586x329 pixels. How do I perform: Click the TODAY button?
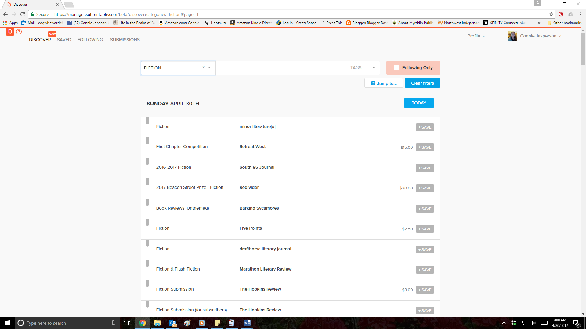point(419,103)
